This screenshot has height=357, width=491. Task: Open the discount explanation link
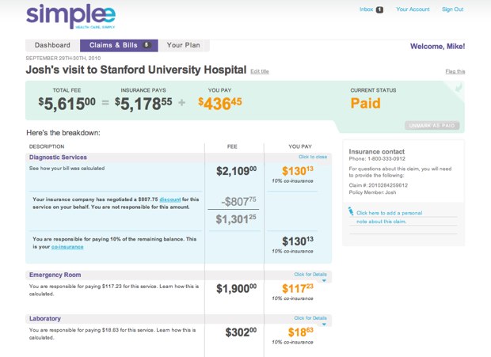(170, 199)
